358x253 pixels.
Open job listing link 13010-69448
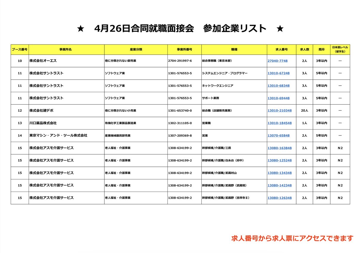click(x=278, y=98)
